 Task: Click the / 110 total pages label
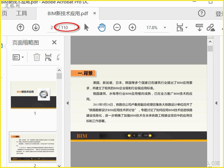coord(63,27)
